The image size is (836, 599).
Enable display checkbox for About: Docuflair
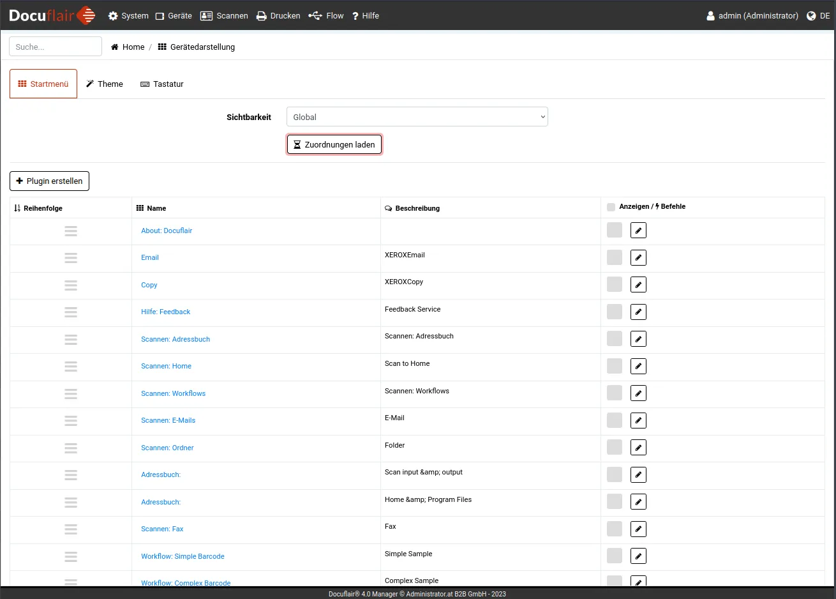[615, 231]
